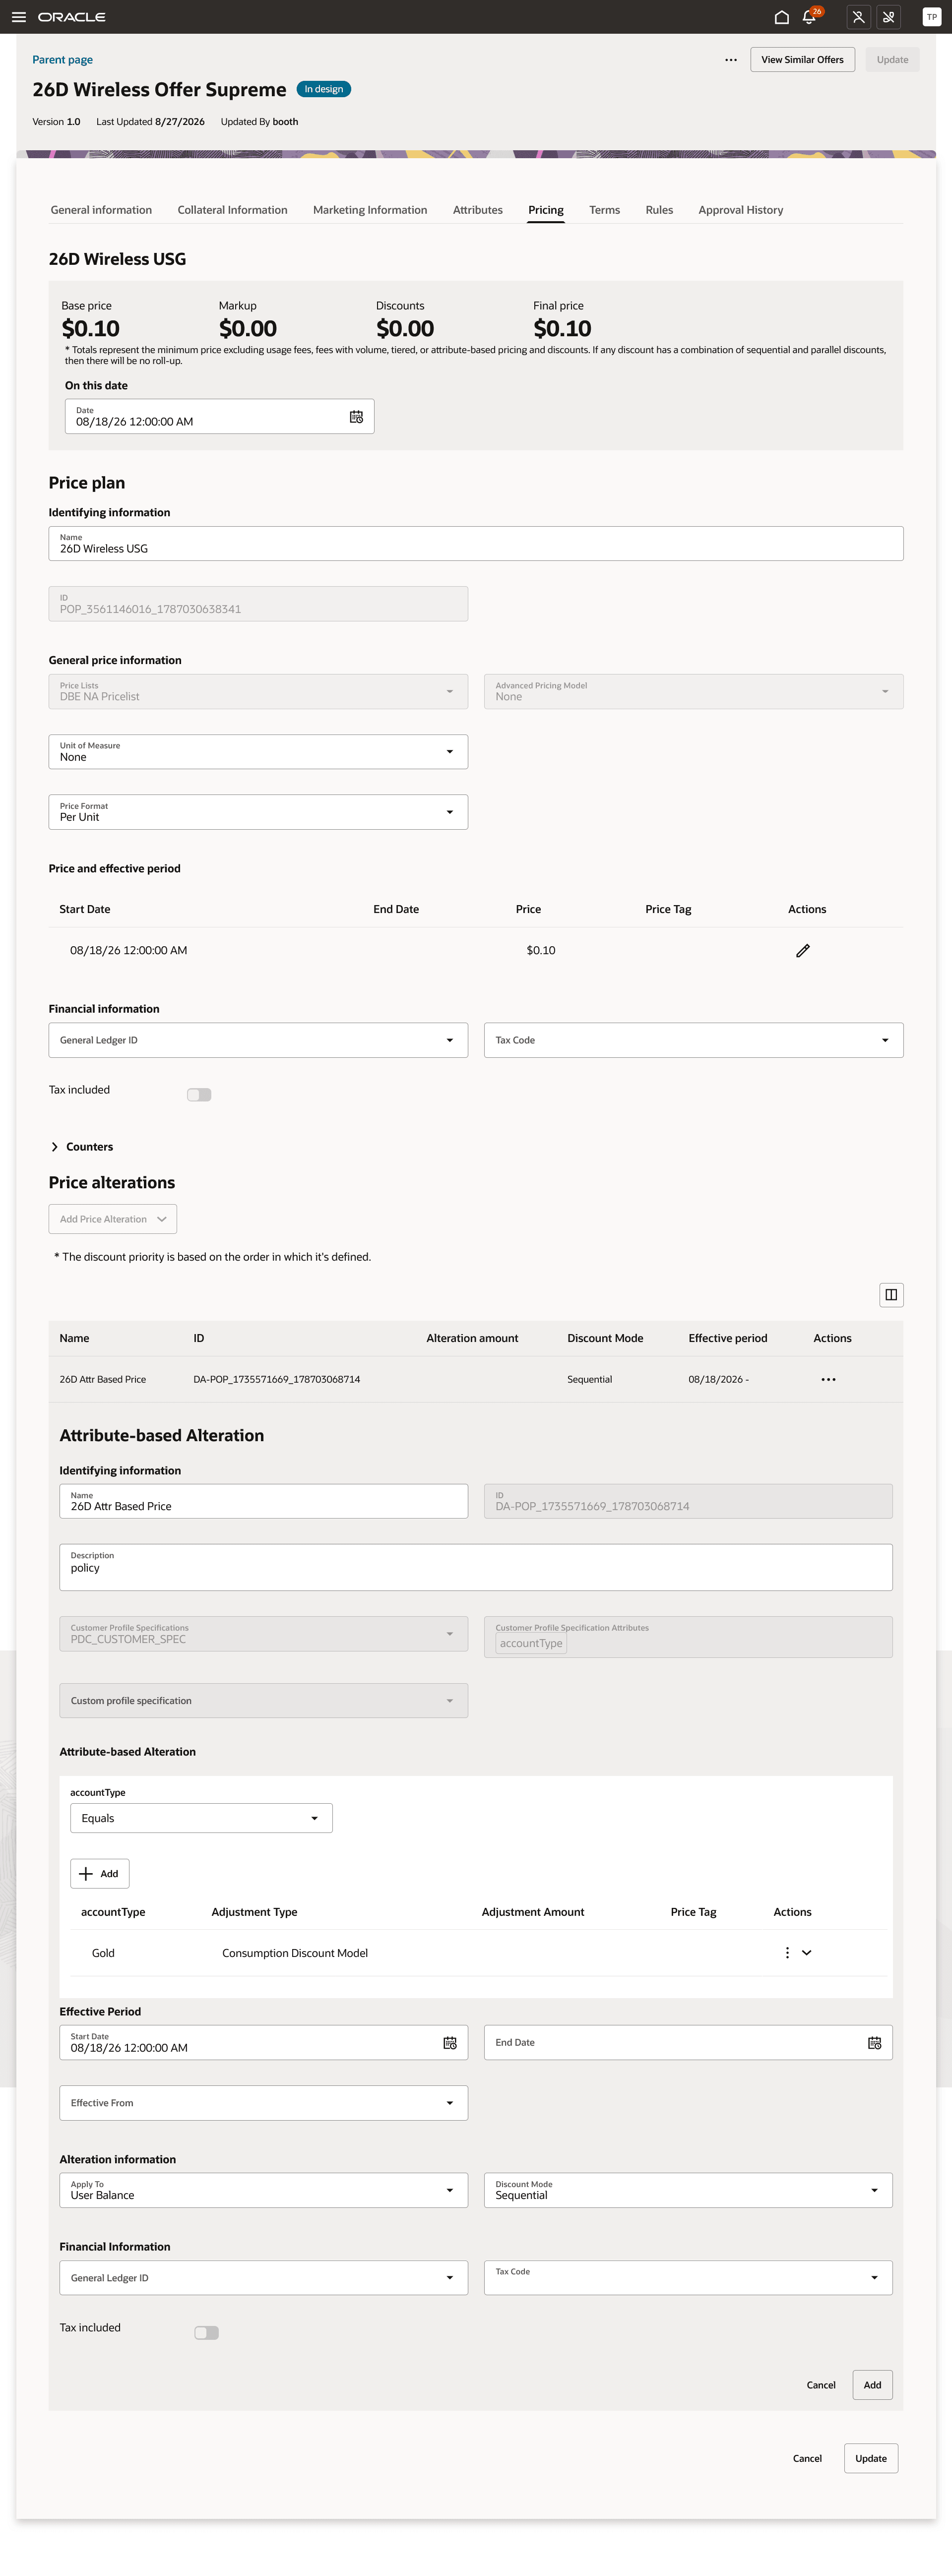Open the alteration Start Date calendar picker
Image resolution: width=952 pixels, height=2563 pixels.
pos(449,2043)
